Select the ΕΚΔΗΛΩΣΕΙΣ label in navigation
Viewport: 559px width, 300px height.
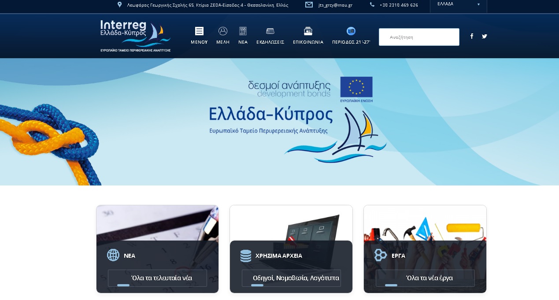tap(270, 42)
